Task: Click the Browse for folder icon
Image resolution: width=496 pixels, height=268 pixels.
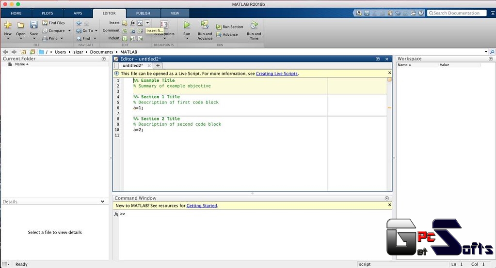Action: tap(32, 52)
